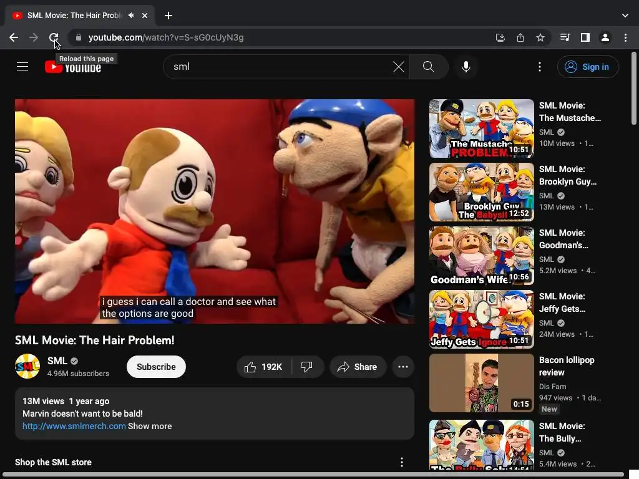Share this page via browser share icon

click(x=520, y=37)
